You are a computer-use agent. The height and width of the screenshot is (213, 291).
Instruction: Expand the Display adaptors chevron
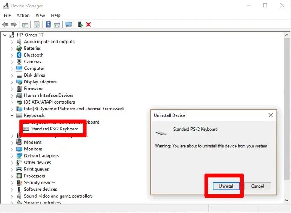click(12, 82)
